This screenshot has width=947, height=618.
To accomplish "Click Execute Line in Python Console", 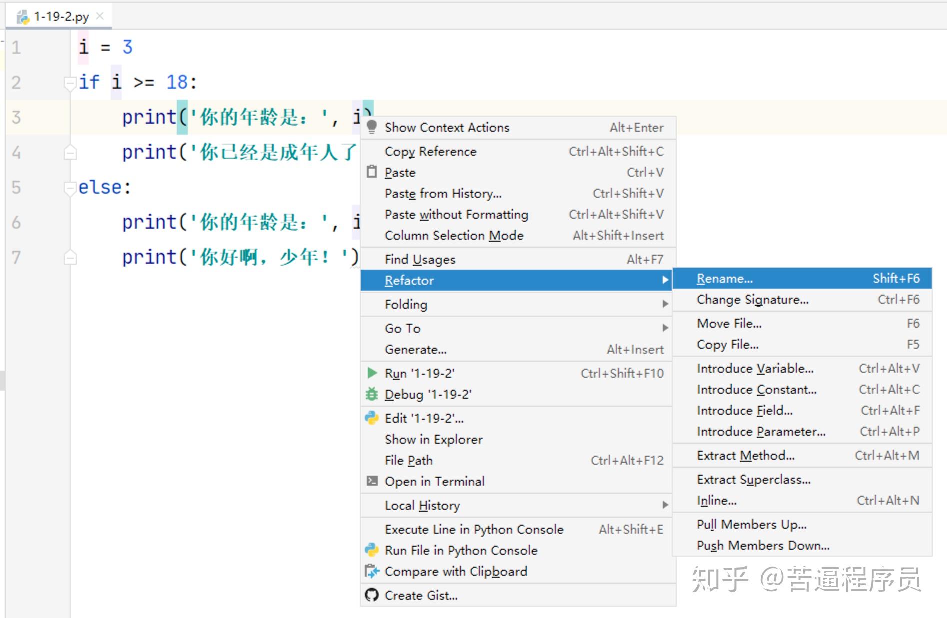I will pyautogui.click(x=473, y=529).
